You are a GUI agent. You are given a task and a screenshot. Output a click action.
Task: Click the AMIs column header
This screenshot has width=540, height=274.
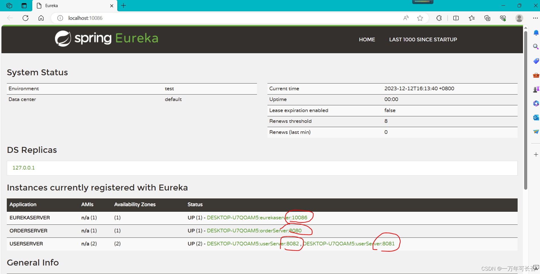(87, 204)
